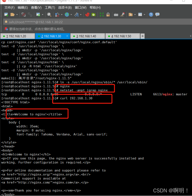The height and width of the screenshot is (196, 192).
Task: Toggle full screen green arrows icon
Action: [x=102, y=15]
